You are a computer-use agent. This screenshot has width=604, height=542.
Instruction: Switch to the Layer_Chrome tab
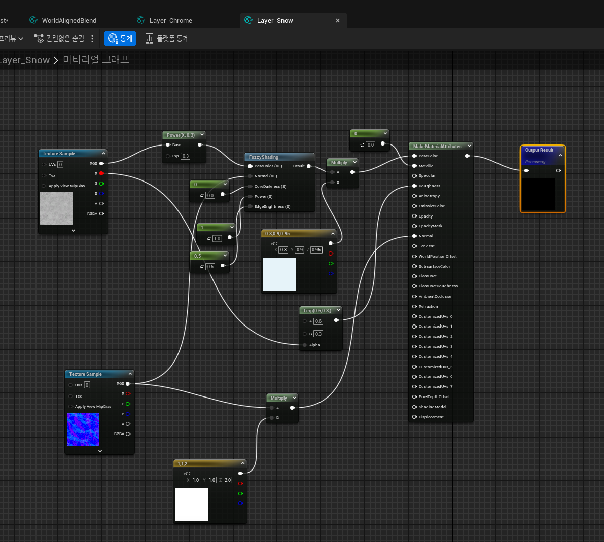(170, 21)
